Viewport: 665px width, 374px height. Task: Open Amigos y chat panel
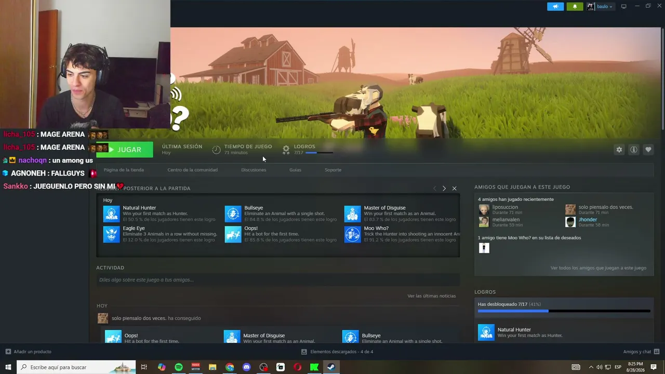pyautogui.click(x=641, y=352)
